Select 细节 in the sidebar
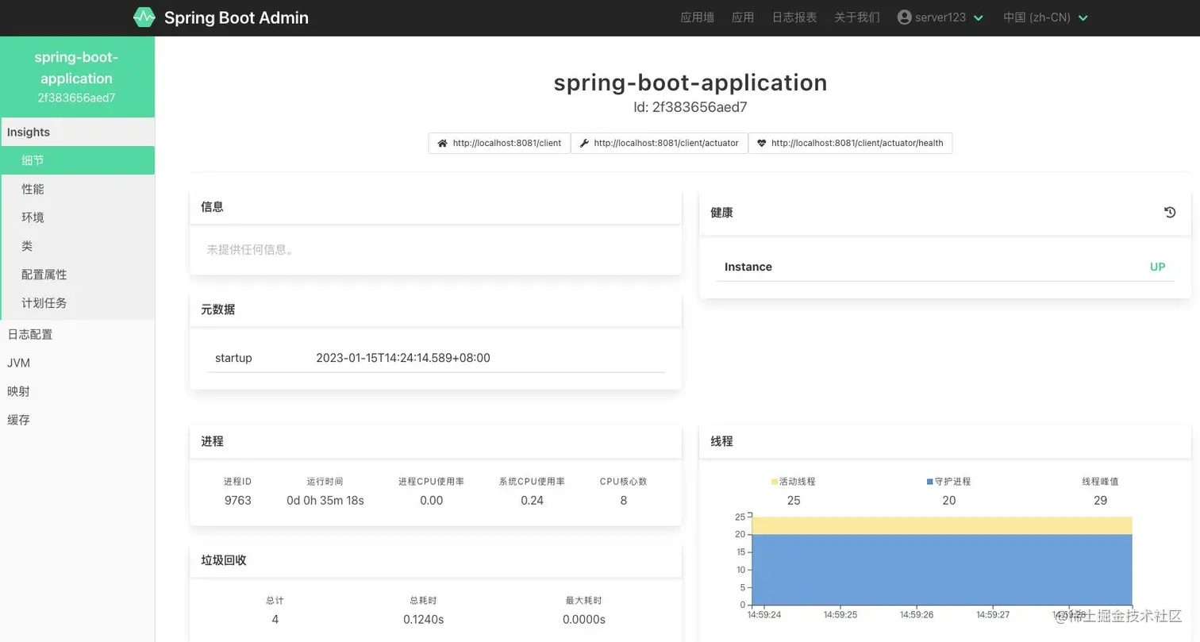 pyautogui.click(x=77, y=160)
